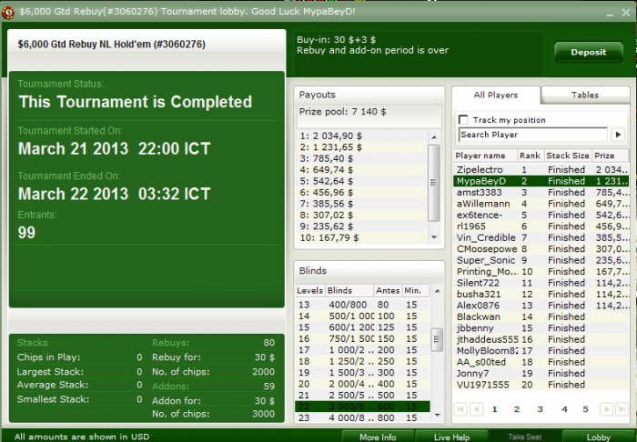Image resolution: width=637 pixels, height=442 pixels.
Task: Select player rl1965 row
Action: [x=541, y=226]
